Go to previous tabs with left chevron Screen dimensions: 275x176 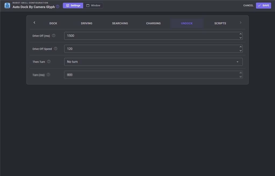[x=34, y=22]
